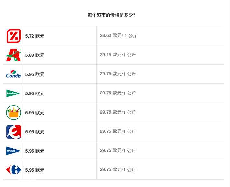230x187 pixels.
Task: Click the 每个超市的价格是多少 heading
Action: (111, 15)
